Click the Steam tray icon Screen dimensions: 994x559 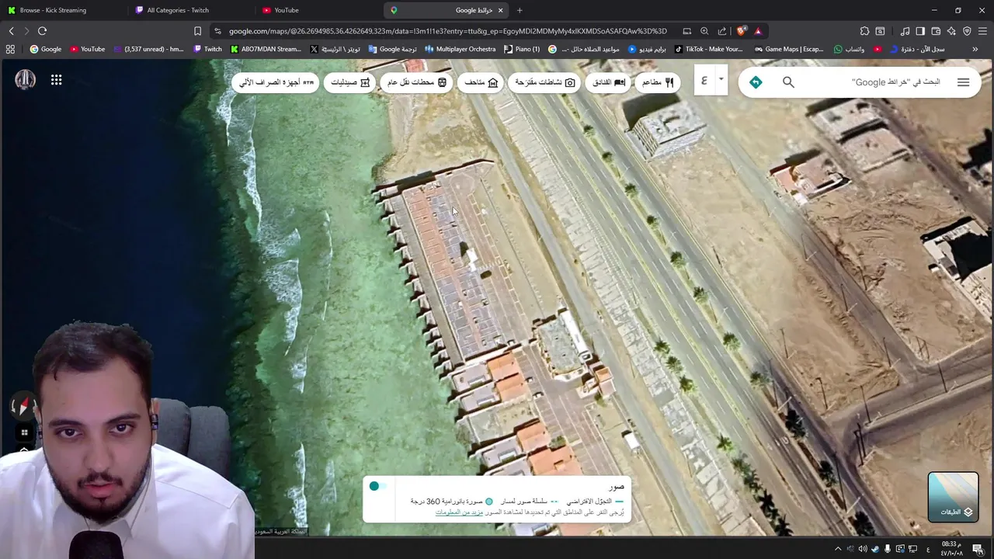point(875,549)
